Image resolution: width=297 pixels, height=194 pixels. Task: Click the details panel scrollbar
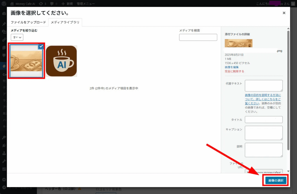[288, 90]
